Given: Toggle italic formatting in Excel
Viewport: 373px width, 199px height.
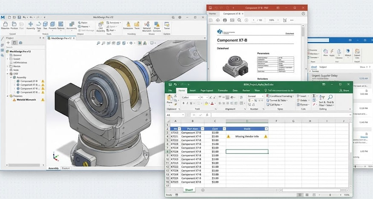Looking at the screenshot, I should (x=187, y=103).
